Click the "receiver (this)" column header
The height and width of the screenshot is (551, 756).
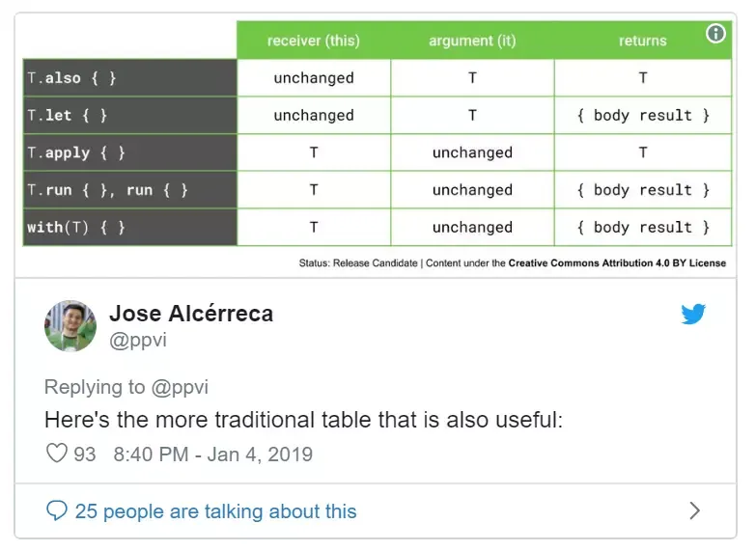pyautogui.click(x=314, y=41)
